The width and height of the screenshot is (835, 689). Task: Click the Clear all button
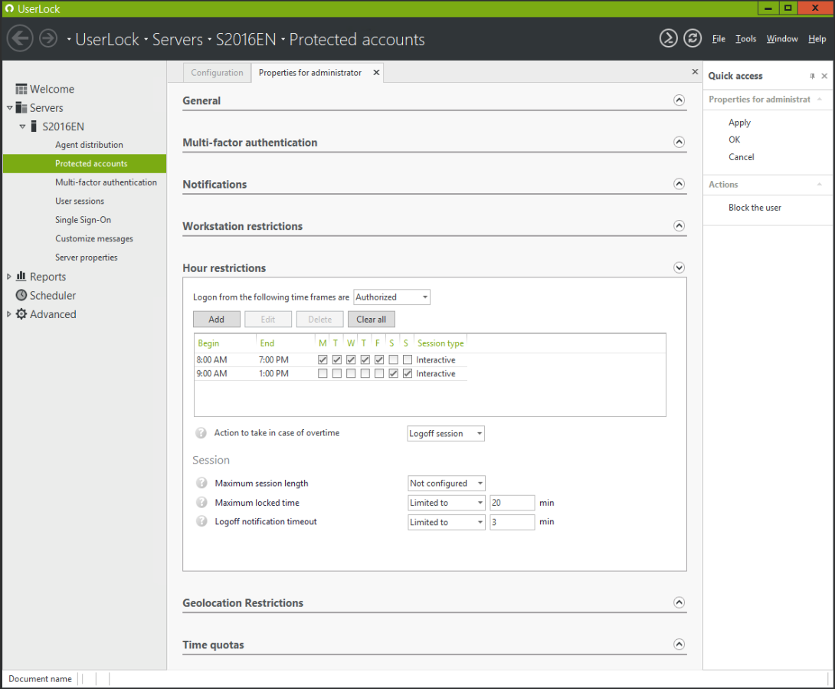click(372, 319)
